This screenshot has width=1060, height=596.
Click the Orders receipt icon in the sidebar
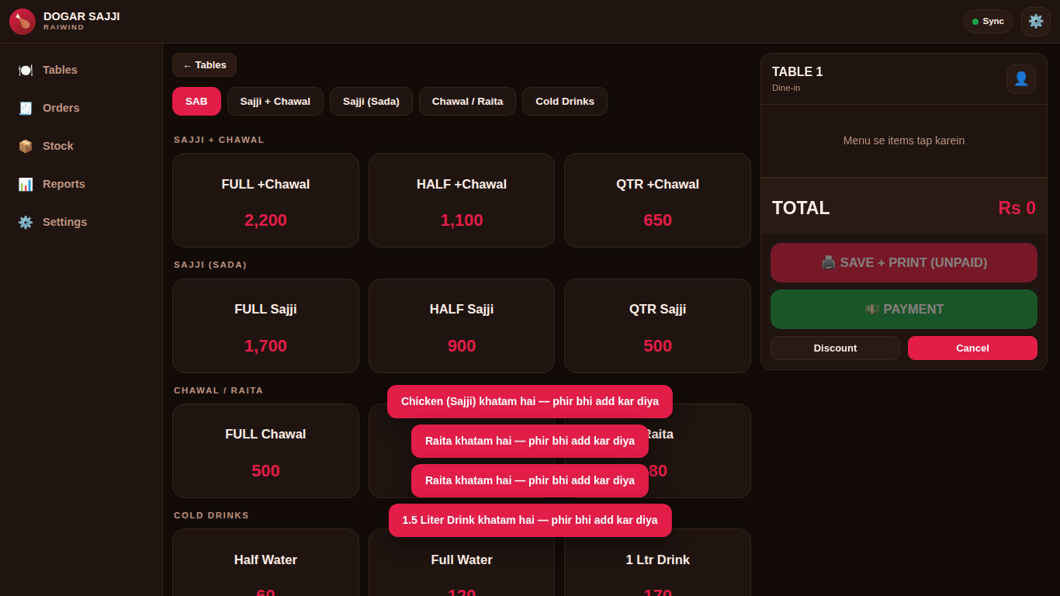(26, 108)
